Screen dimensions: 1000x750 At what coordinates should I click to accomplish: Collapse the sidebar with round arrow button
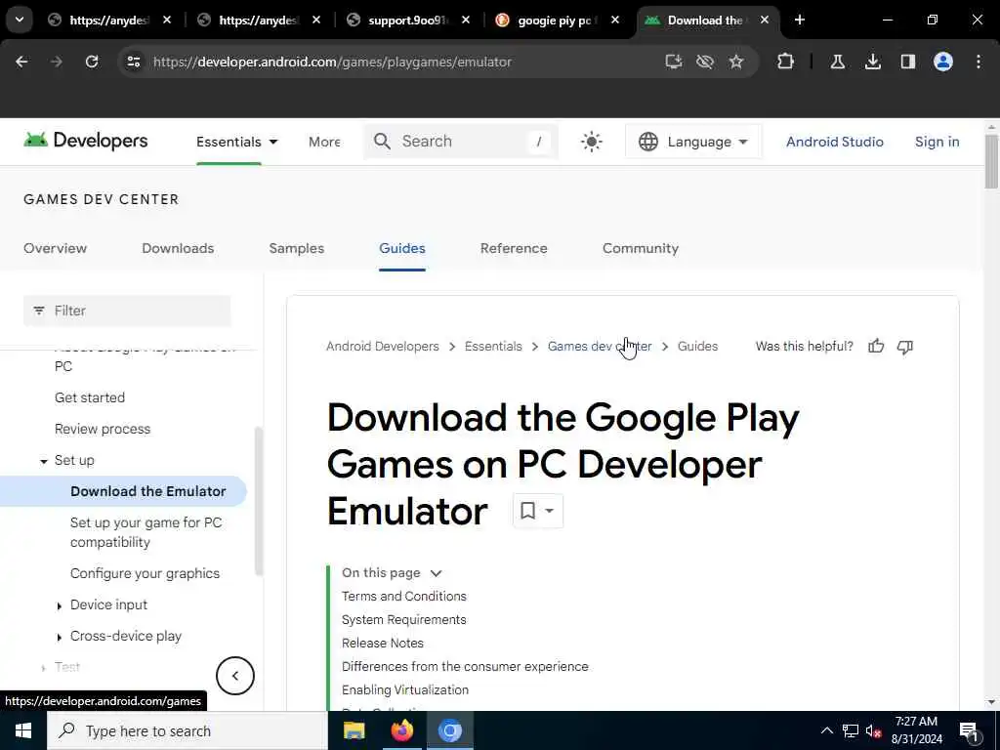[x=235, y=676]
